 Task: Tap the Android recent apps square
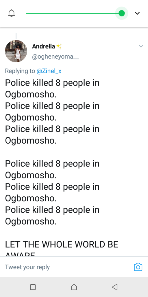click(x=33, y=287)
